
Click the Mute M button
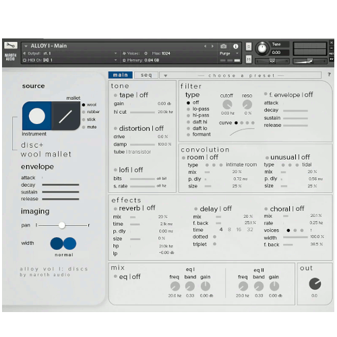coord(249,59)
